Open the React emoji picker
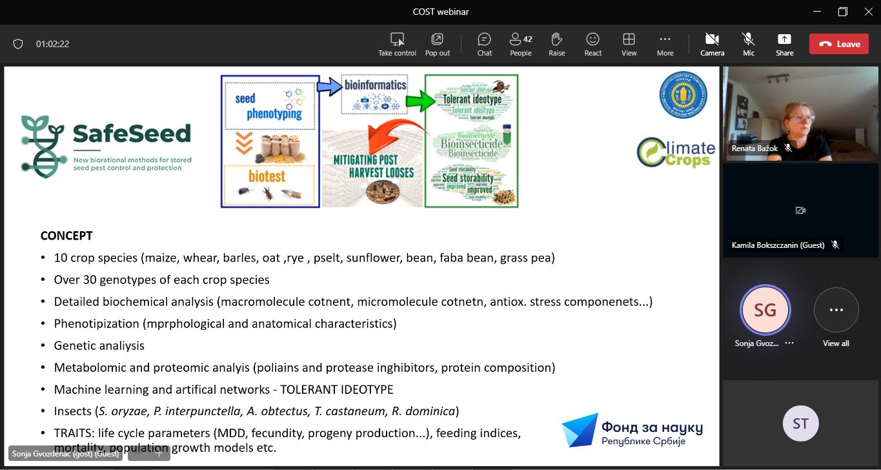 coord(592,44)
